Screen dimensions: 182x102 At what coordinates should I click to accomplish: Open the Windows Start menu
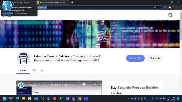click(5, 99)
